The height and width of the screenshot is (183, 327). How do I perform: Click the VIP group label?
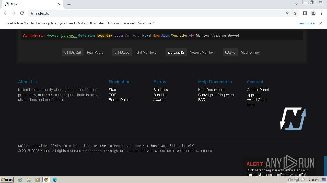pos(191,35)
